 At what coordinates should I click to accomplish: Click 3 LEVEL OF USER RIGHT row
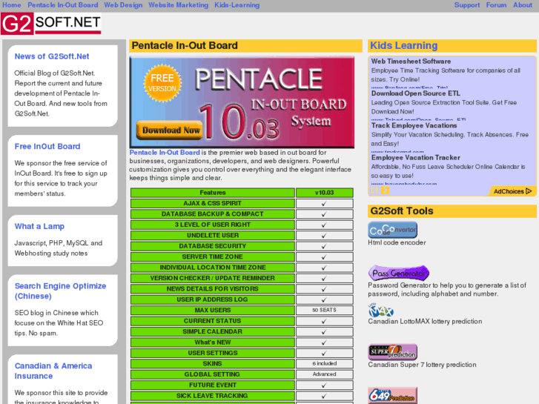242,225
